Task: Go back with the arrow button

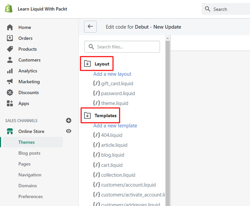Action: [x=90, y=27]
